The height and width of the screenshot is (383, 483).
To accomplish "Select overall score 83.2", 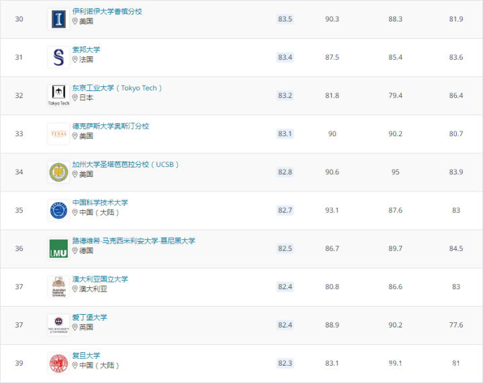I will tap(285, 96).
